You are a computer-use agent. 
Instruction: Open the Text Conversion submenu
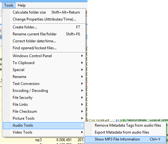click(44, 84)
